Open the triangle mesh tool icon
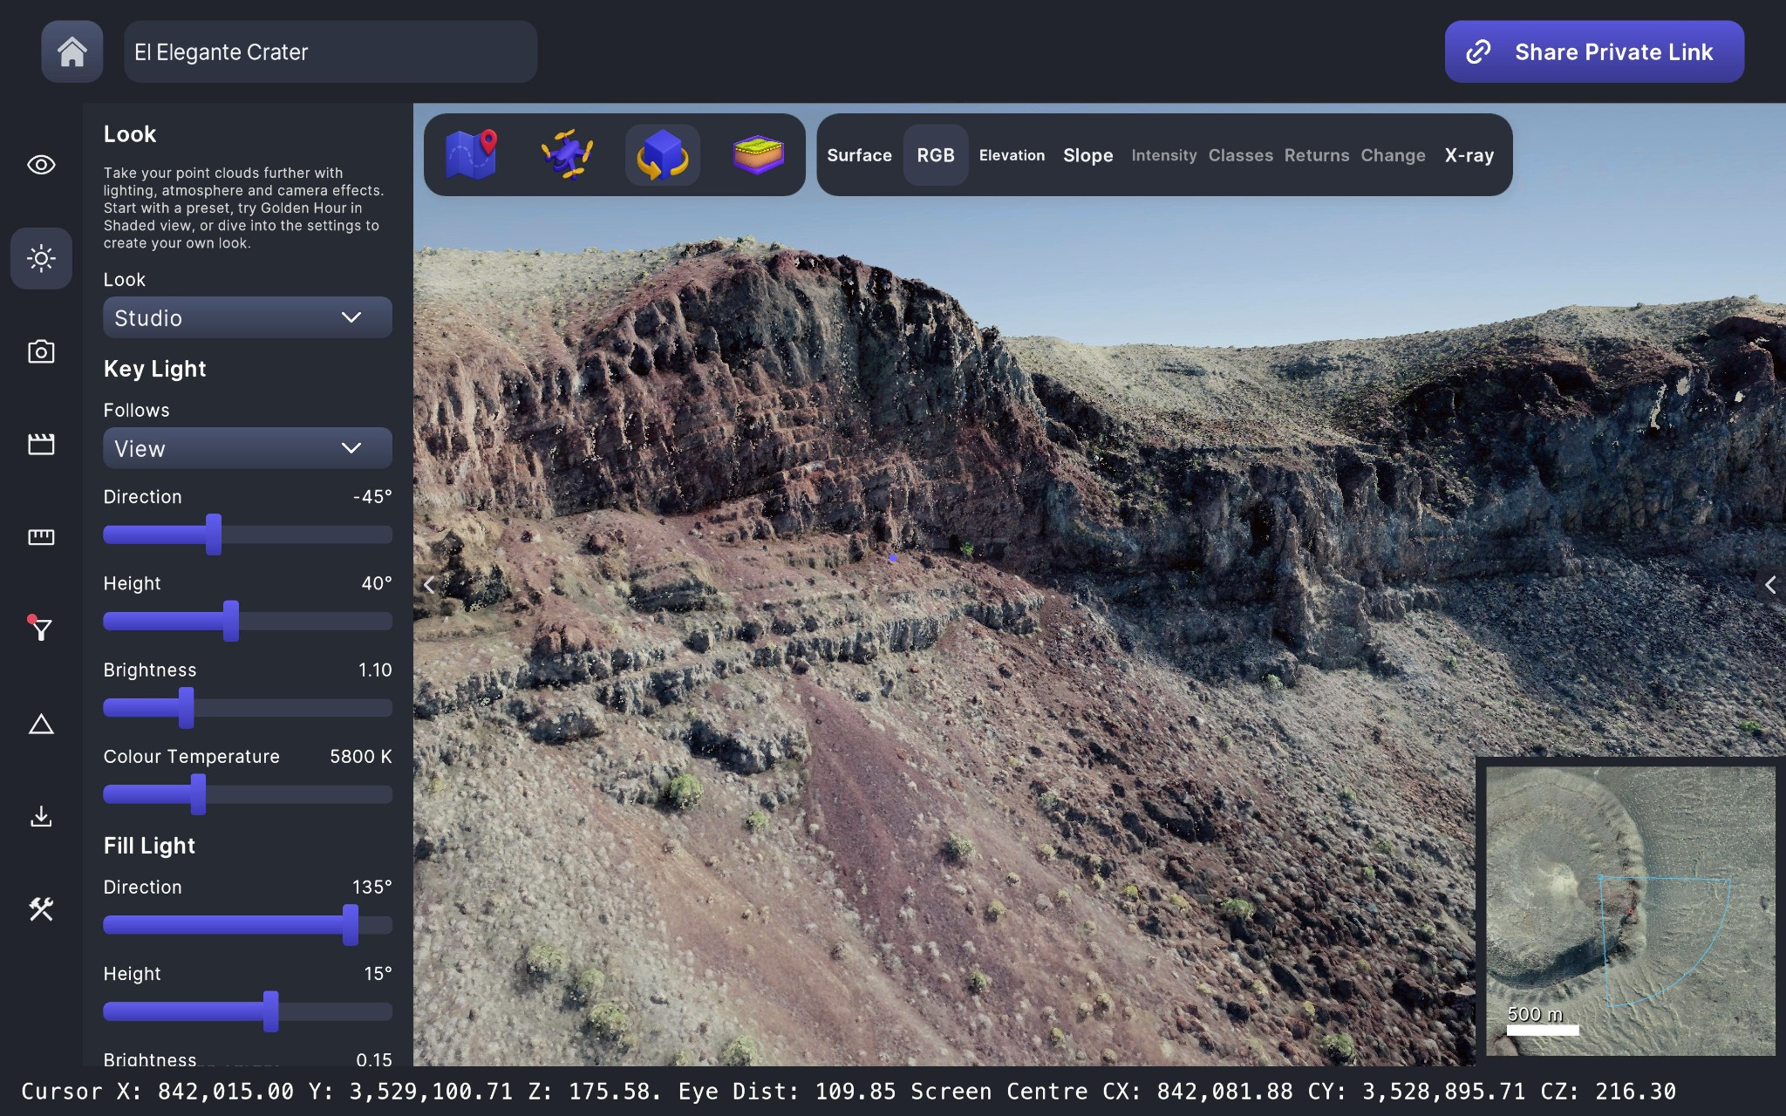The width and height of the screenshot is (1786, 1116). pyautogui.click(x=41, y=724)
